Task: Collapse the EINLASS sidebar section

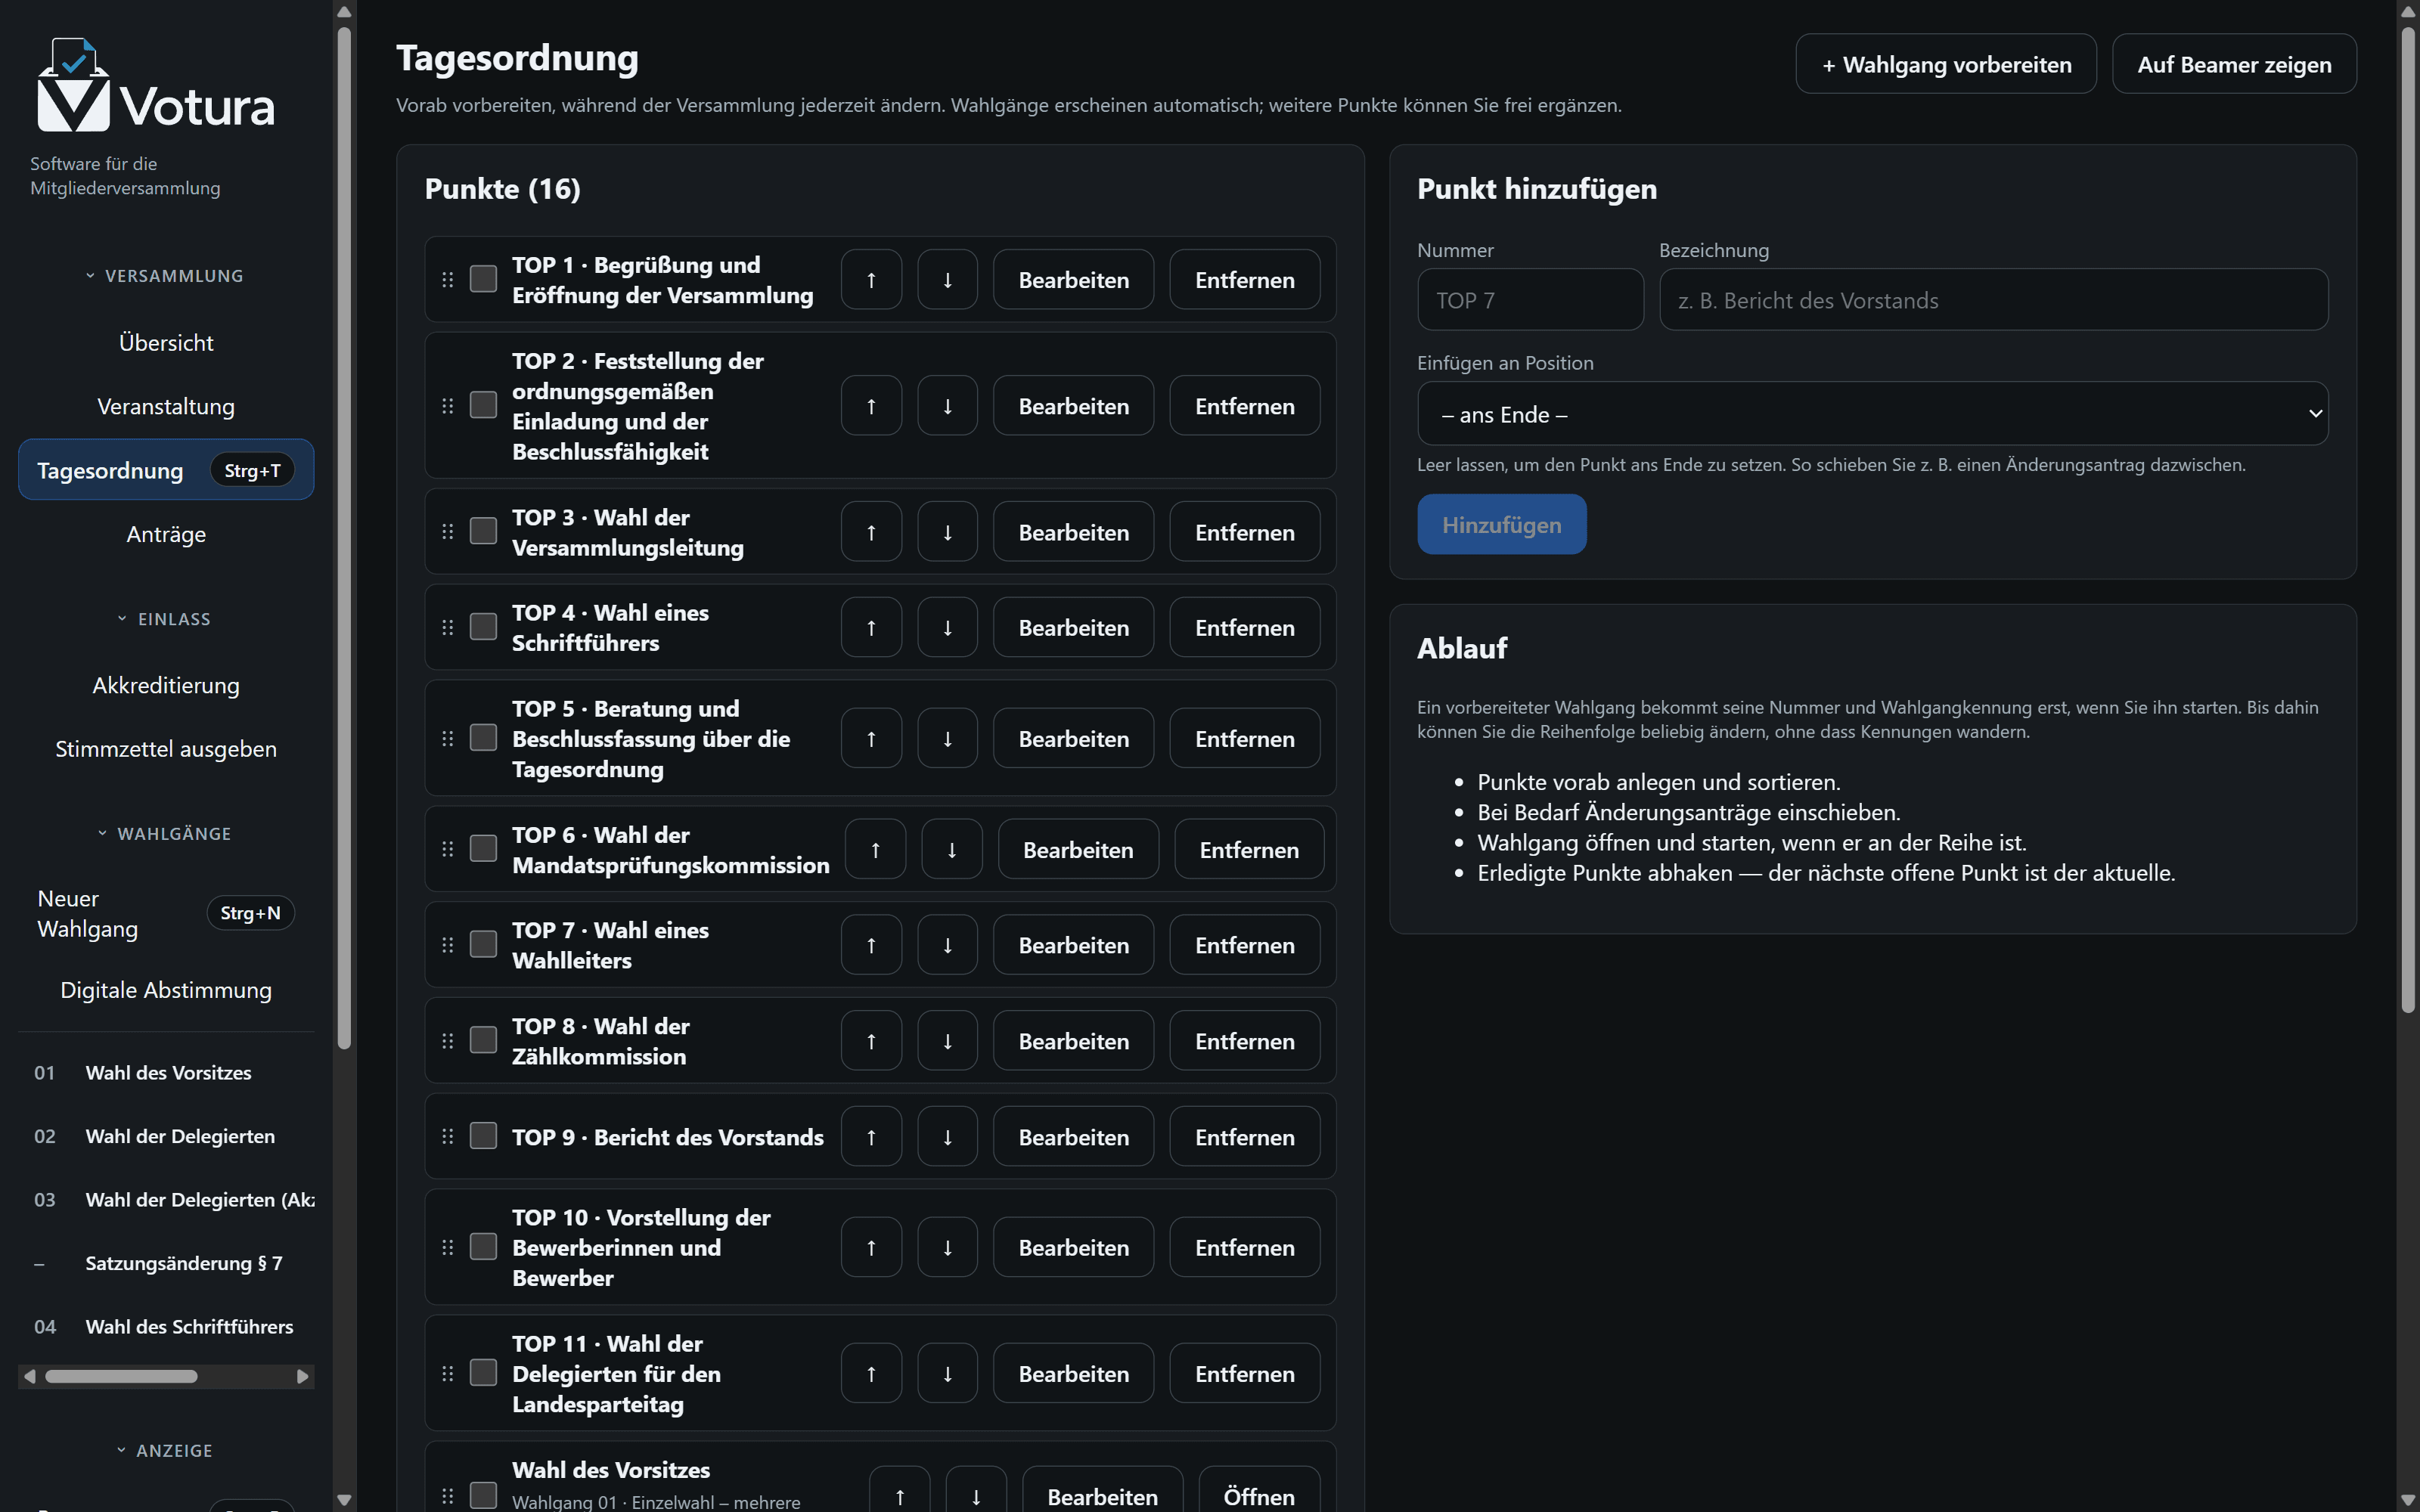Action: pos(165,619)
